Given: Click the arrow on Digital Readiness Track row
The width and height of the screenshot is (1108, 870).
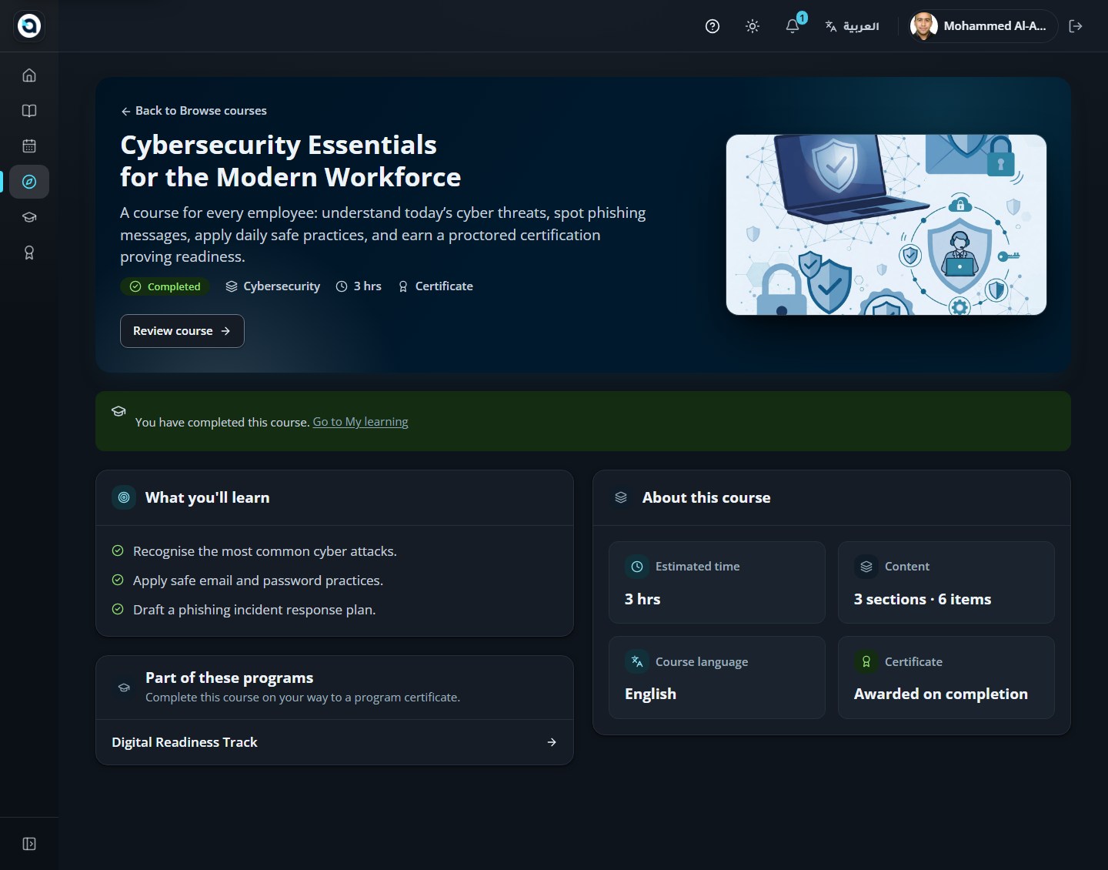Looking at the screenshot, I should [x=552, y=742].
